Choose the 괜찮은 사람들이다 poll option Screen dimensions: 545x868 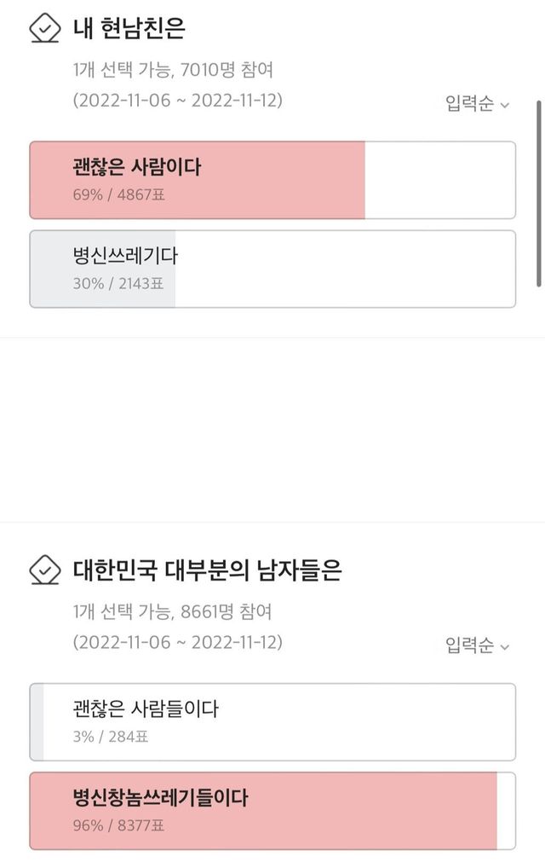point(272,721)
